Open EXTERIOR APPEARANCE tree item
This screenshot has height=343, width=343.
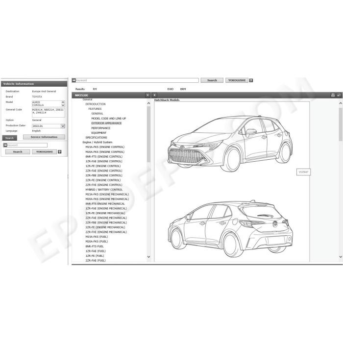106,123
